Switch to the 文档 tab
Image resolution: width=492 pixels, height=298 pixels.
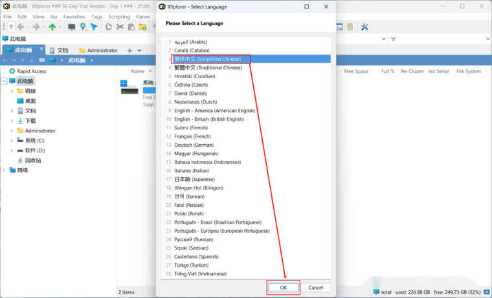[59, 50]
